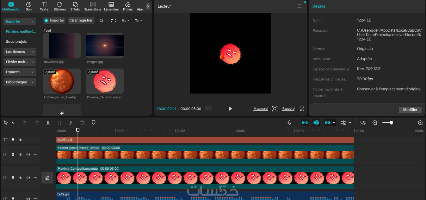Switch to the Transitions tab
This screenshot has height=200, width=426.
[x=93, y=6]
